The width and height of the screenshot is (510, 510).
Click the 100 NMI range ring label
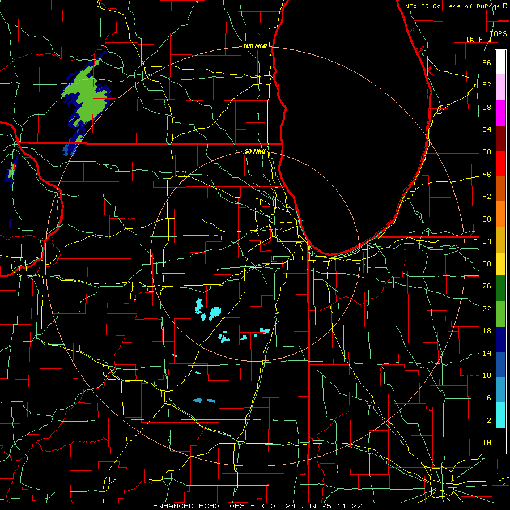pyautogui.click(x=255, y=46)
